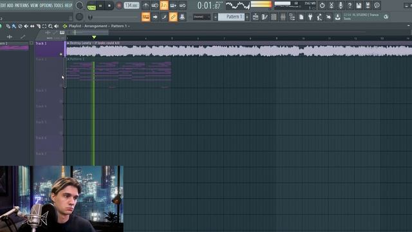The image size is (412, 232).
Task: Add a new pattern with the plus button
Action: click(x=247, y=17)
